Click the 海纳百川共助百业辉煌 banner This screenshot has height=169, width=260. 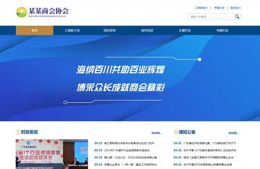pos(130,78)
